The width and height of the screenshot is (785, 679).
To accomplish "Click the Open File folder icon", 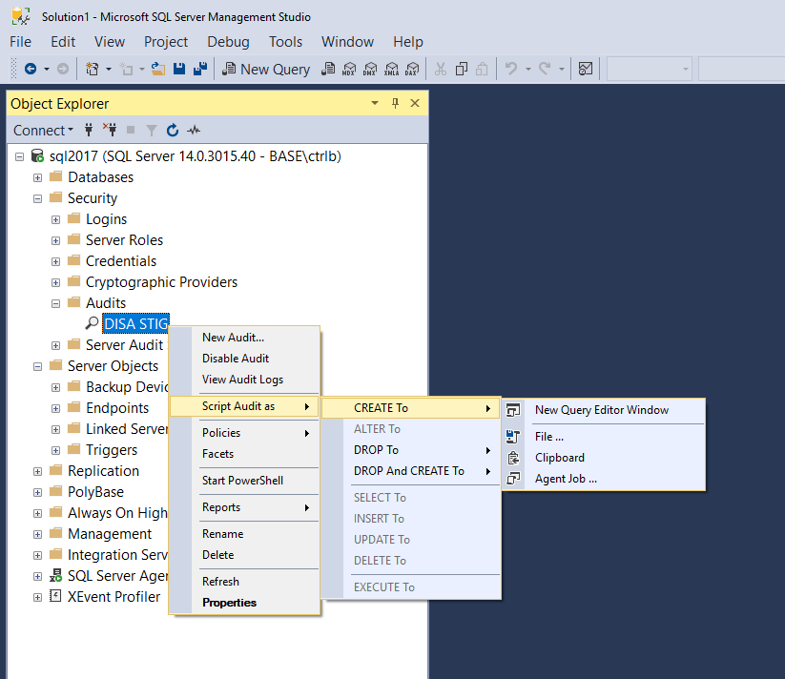I will pos(158,69).
